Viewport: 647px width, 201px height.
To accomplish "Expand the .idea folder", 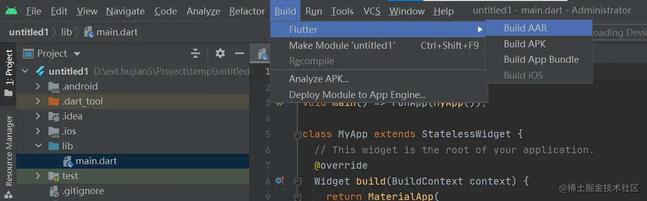I will pyautogui.click(x=38, y=116).
